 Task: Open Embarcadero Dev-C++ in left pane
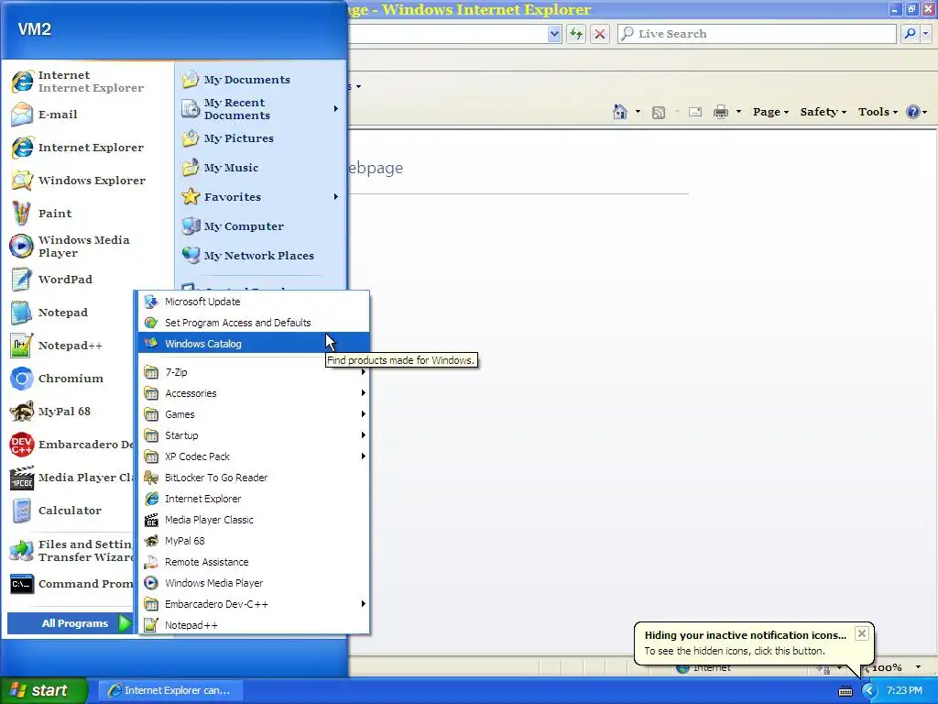point(71,445)
